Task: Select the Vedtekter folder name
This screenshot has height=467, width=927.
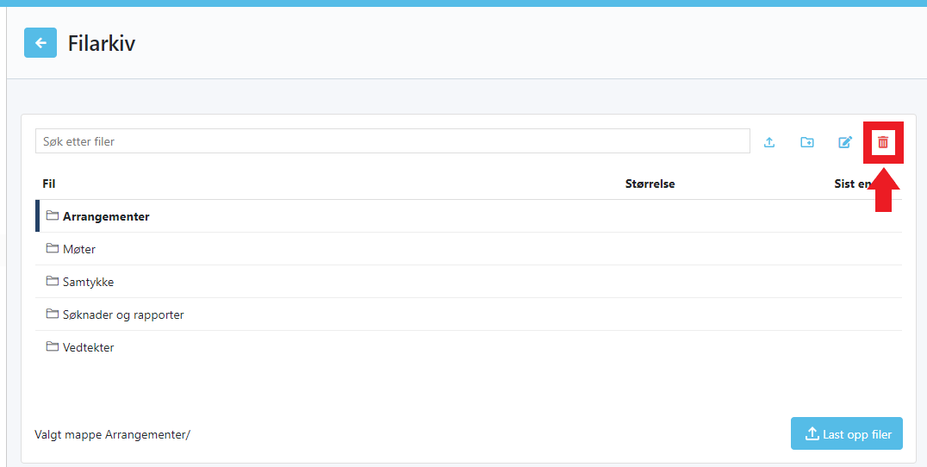Action: pyautogui.click(x=88, y=348)
